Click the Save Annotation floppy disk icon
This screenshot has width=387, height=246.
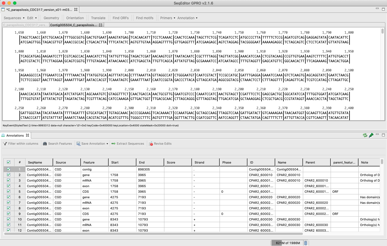point(78,144)
